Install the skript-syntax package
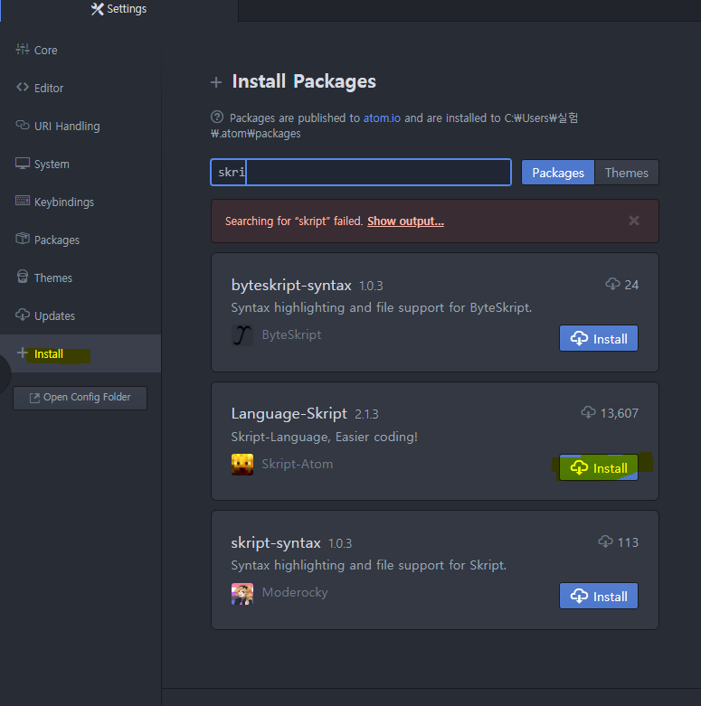The width and height of the screenshot is (701, 706). [598, 596]
